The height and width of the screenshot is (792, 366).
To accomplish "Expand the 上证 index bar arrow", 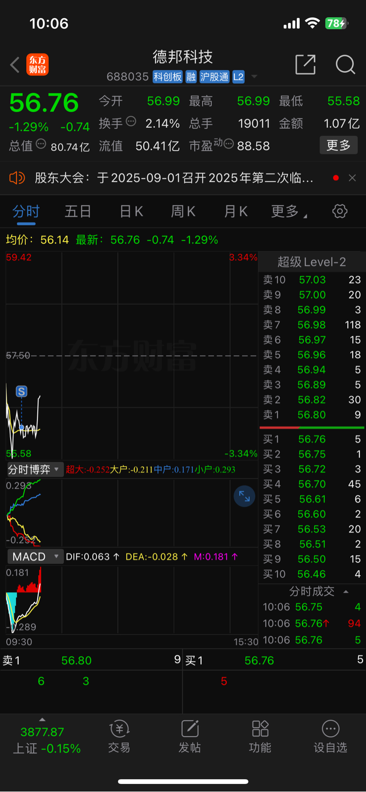I will click(42, 720).
